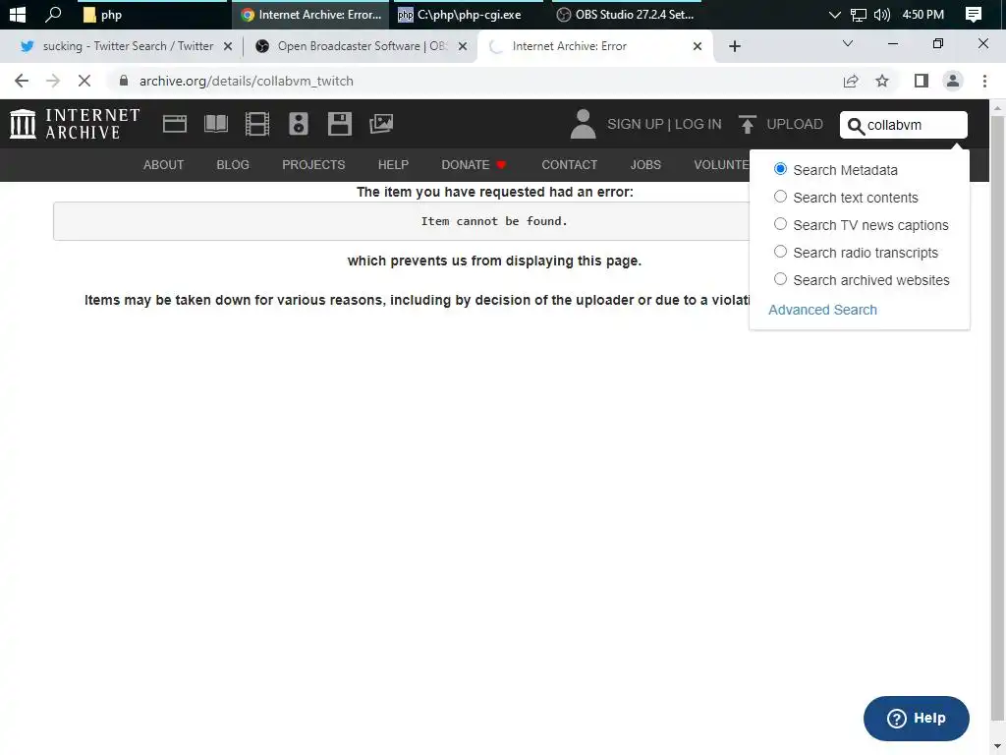View site information via the padlock icon

tap(124, 81)
